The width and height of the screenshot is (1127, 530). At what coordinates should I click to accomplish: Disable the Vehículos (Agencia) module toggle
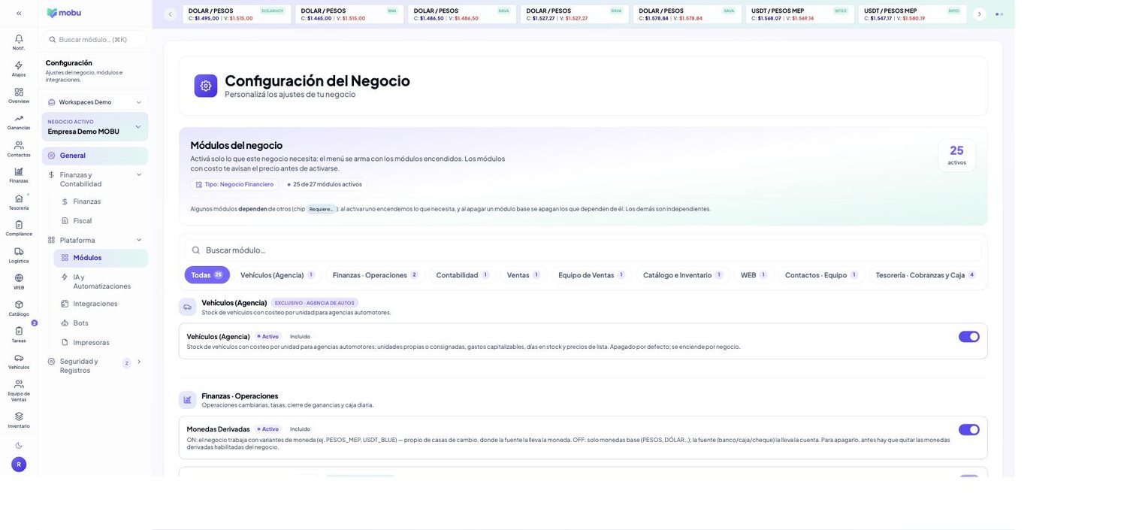969,337
